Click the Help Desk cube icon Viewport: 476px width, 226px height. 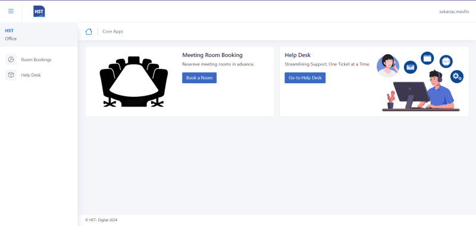point(11,75)
